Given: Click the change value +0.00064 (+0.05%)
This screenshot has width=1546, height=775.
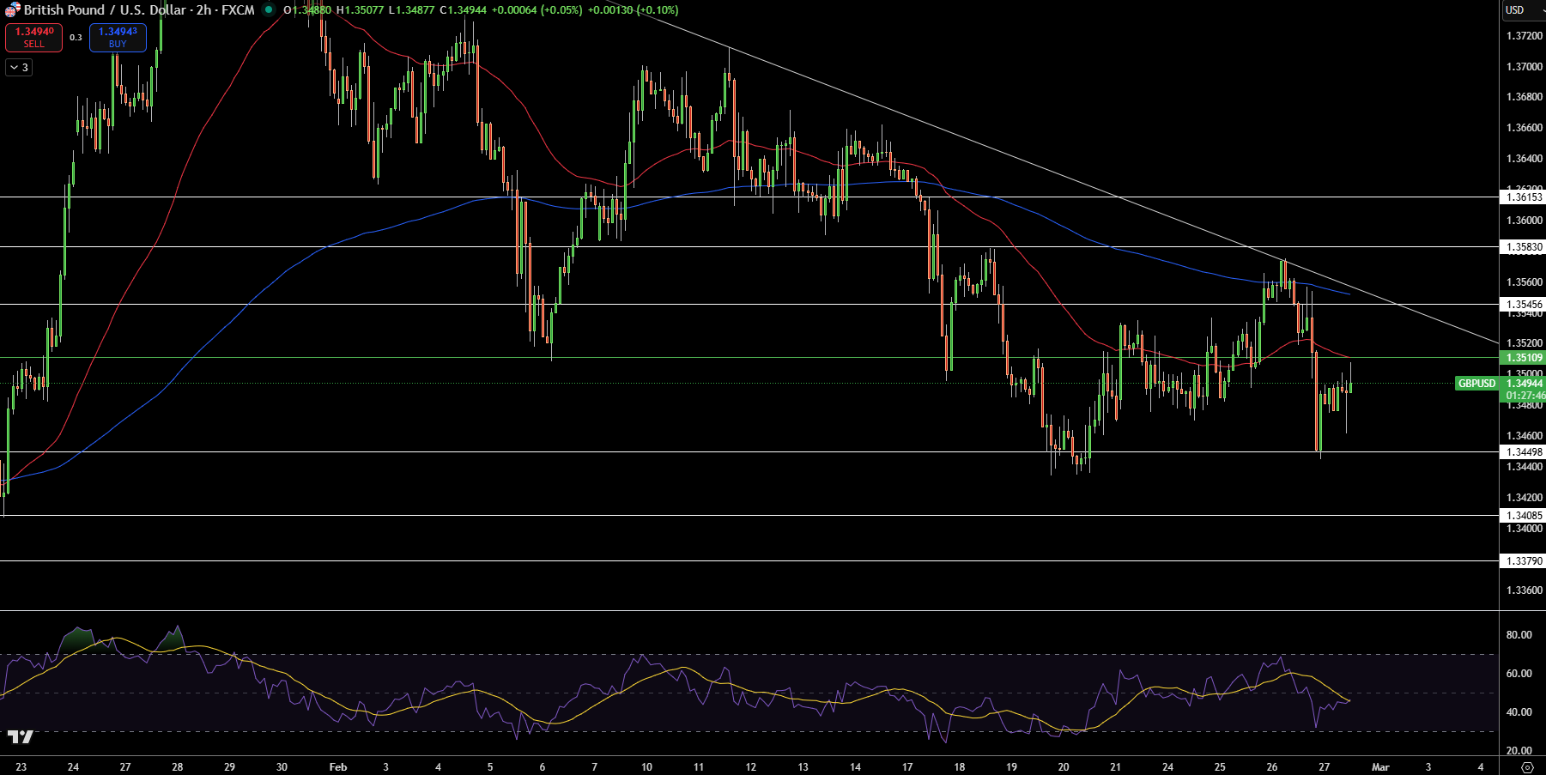Looking at the screenshot, I should point(537,10).
